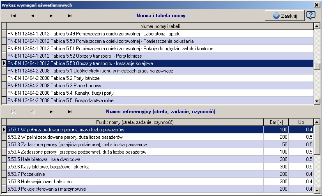Screen dimensions: 322x196
Task: Click the Em [lx] column header
Action: coord(276,122)
